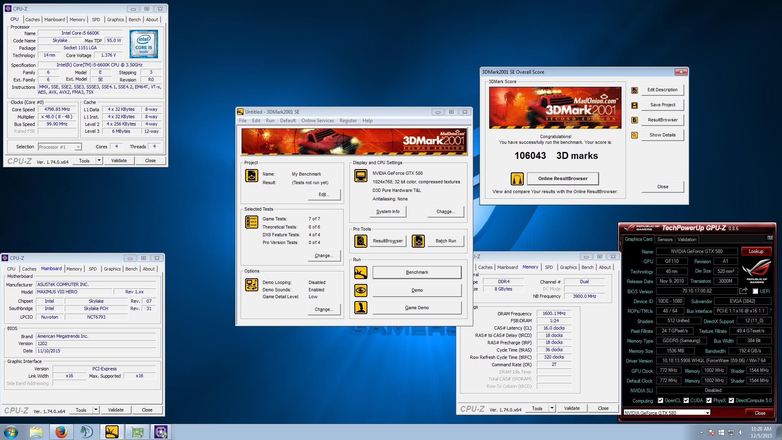Switch to 3DMark2001 taskbar icon

click(112, 432)
